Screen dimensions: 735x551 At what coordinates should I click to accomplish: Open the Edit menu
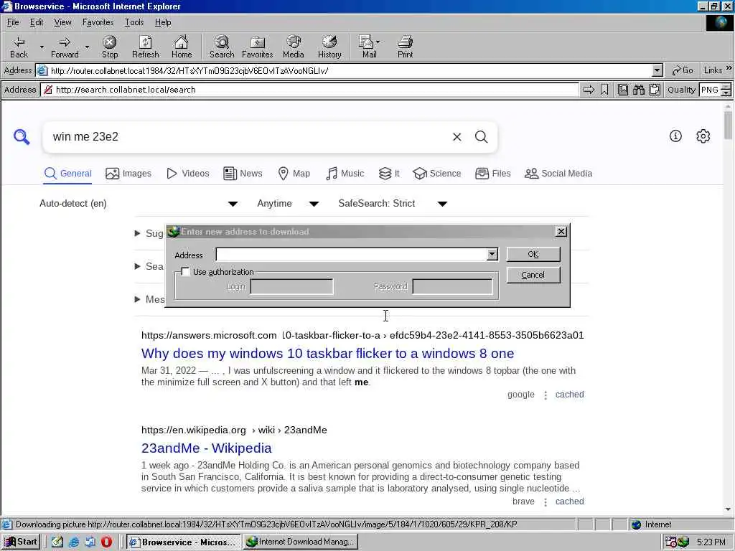[37, 22]
